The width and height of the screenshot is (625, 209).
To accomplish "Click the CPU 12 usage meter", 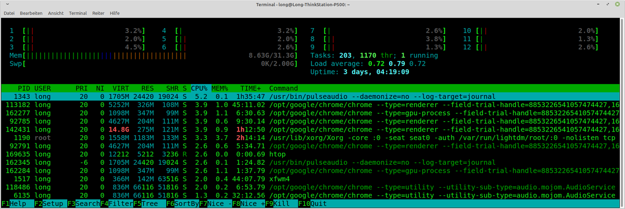I will coord(531,47).
